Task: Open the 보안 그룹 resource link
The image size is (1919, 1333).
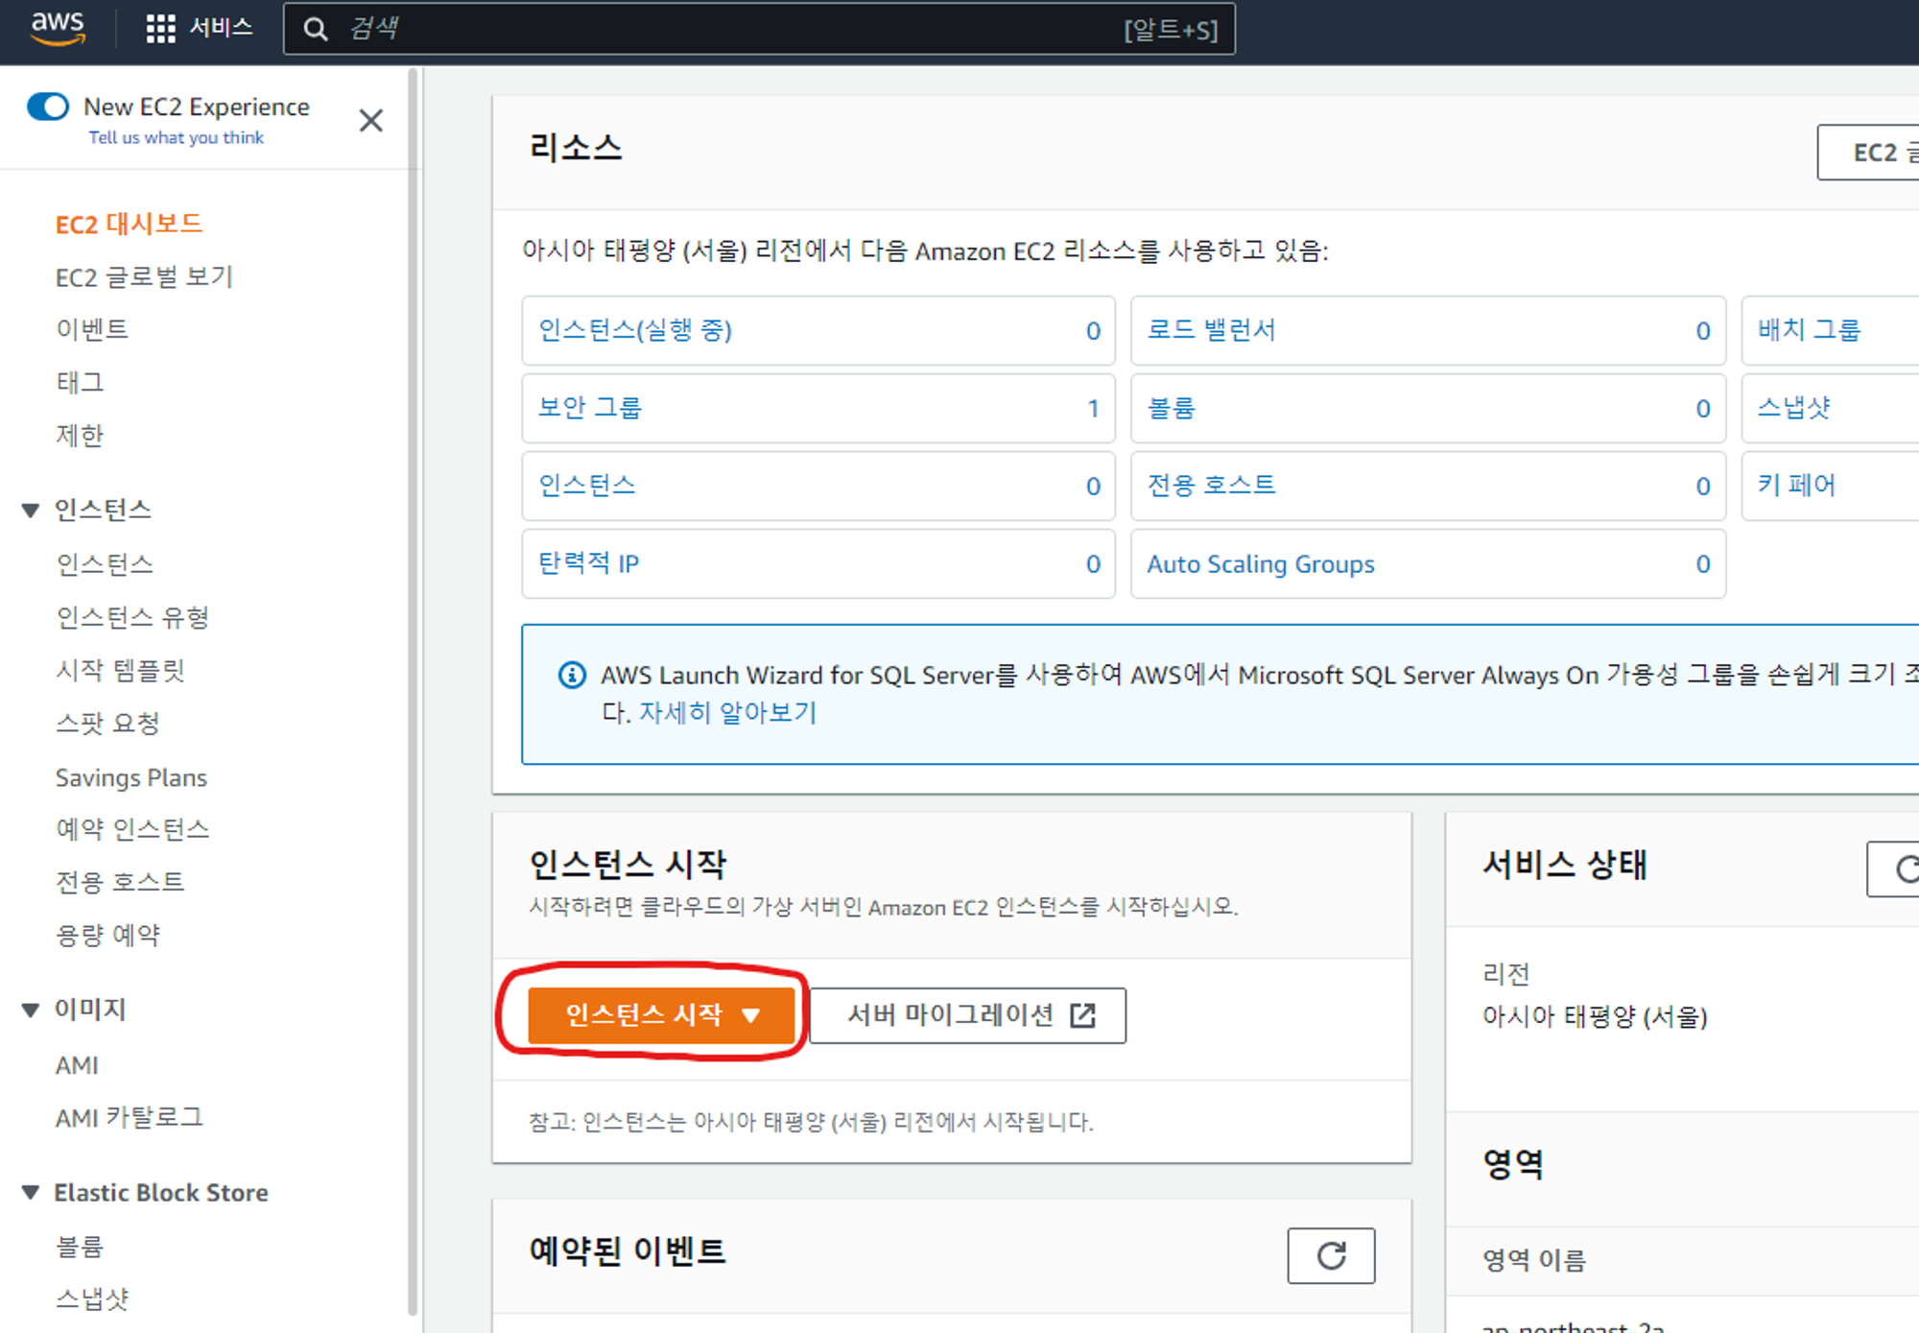Action: (x=590, y=408)
